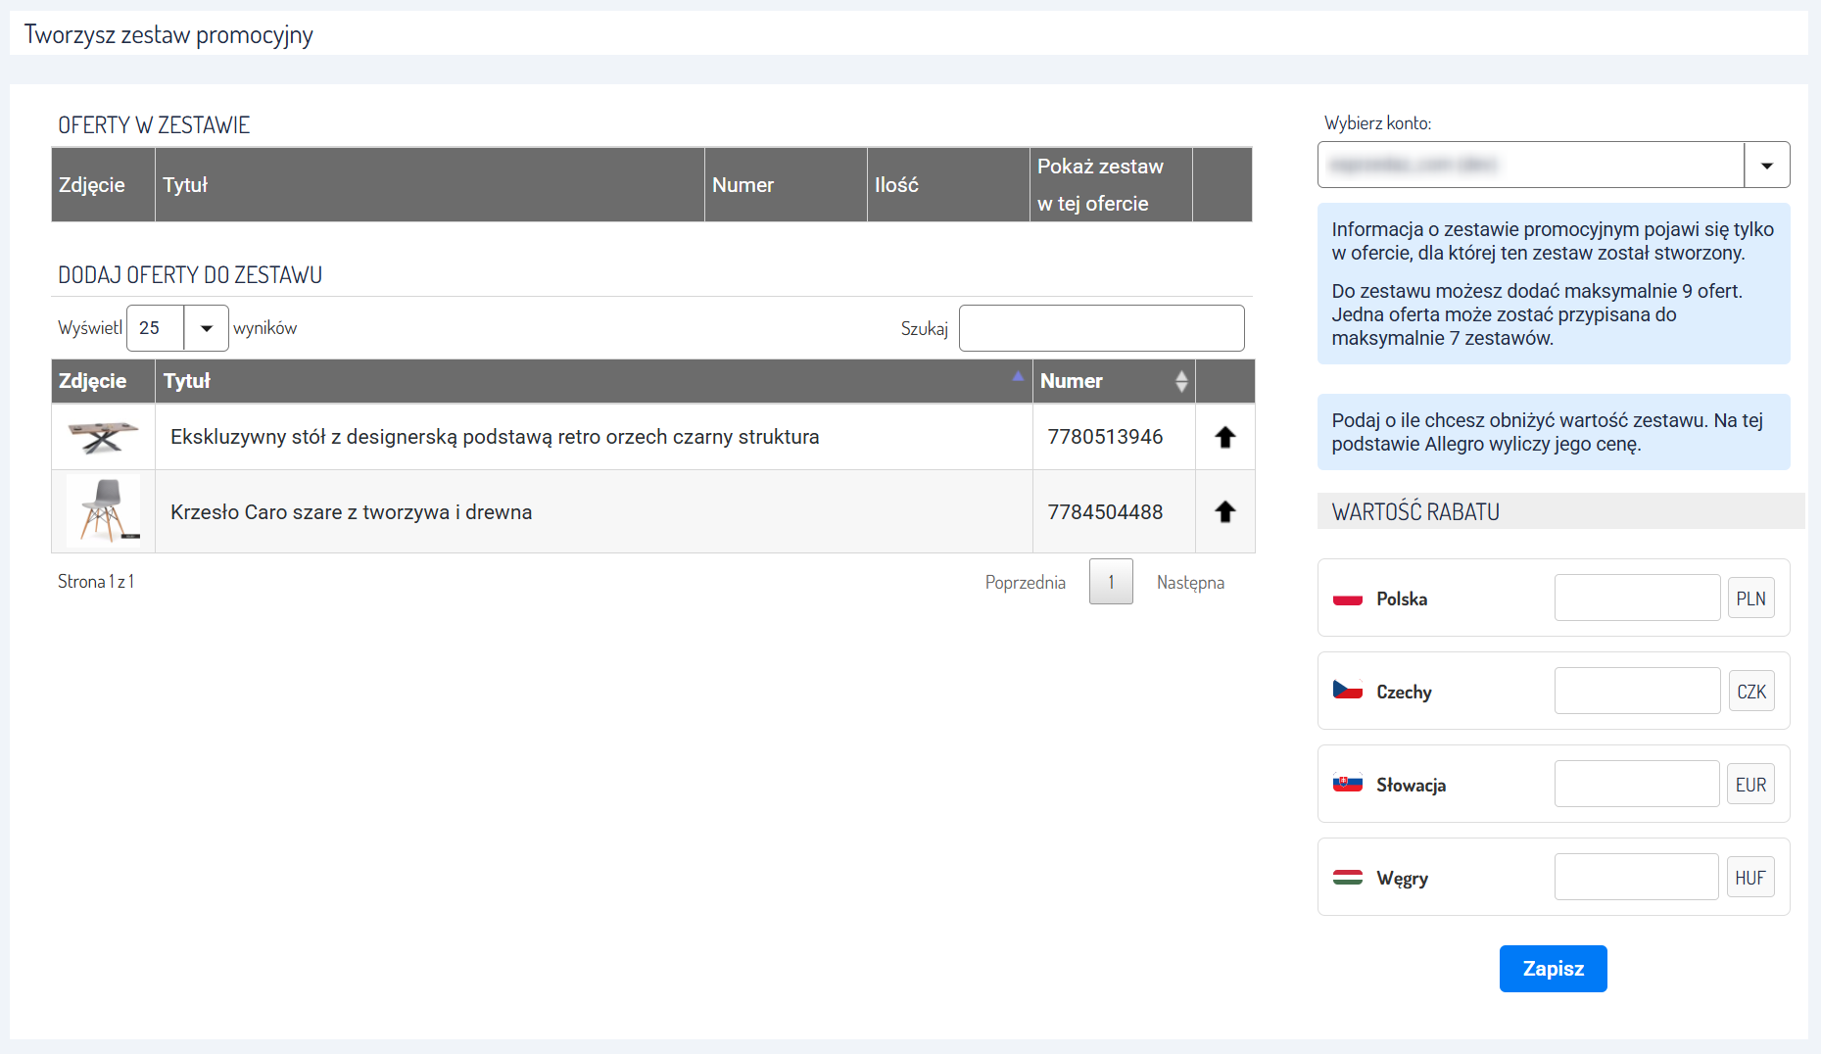
Task: Click the gray chair product thumbnail
Action: tap(104, 510)
